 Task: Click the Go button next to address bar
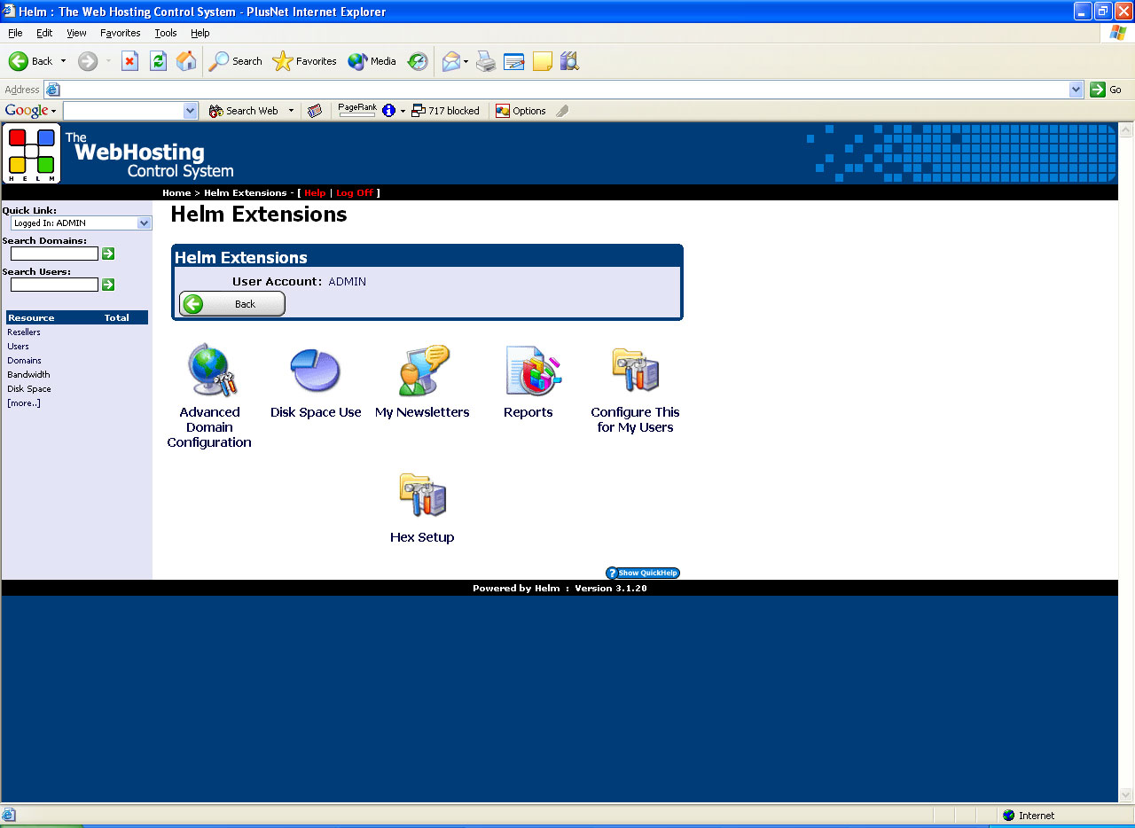pyautogui.click(x=1106, y=90)
